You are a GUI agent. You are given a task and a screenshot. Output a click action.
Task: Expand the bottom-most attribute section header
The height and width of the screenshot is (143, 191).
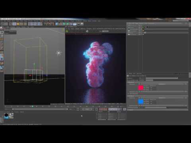coord(158,110)
